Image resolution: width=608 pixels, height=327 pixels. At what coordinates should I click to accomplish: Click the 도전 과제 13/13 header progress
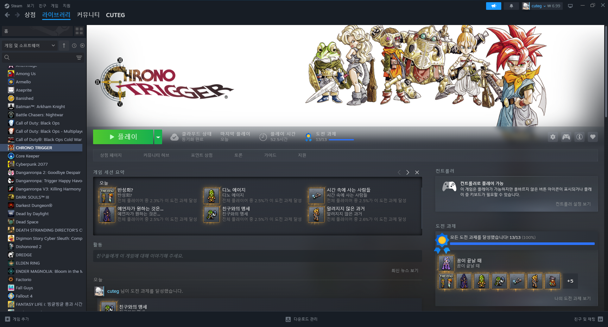[329, 137]
